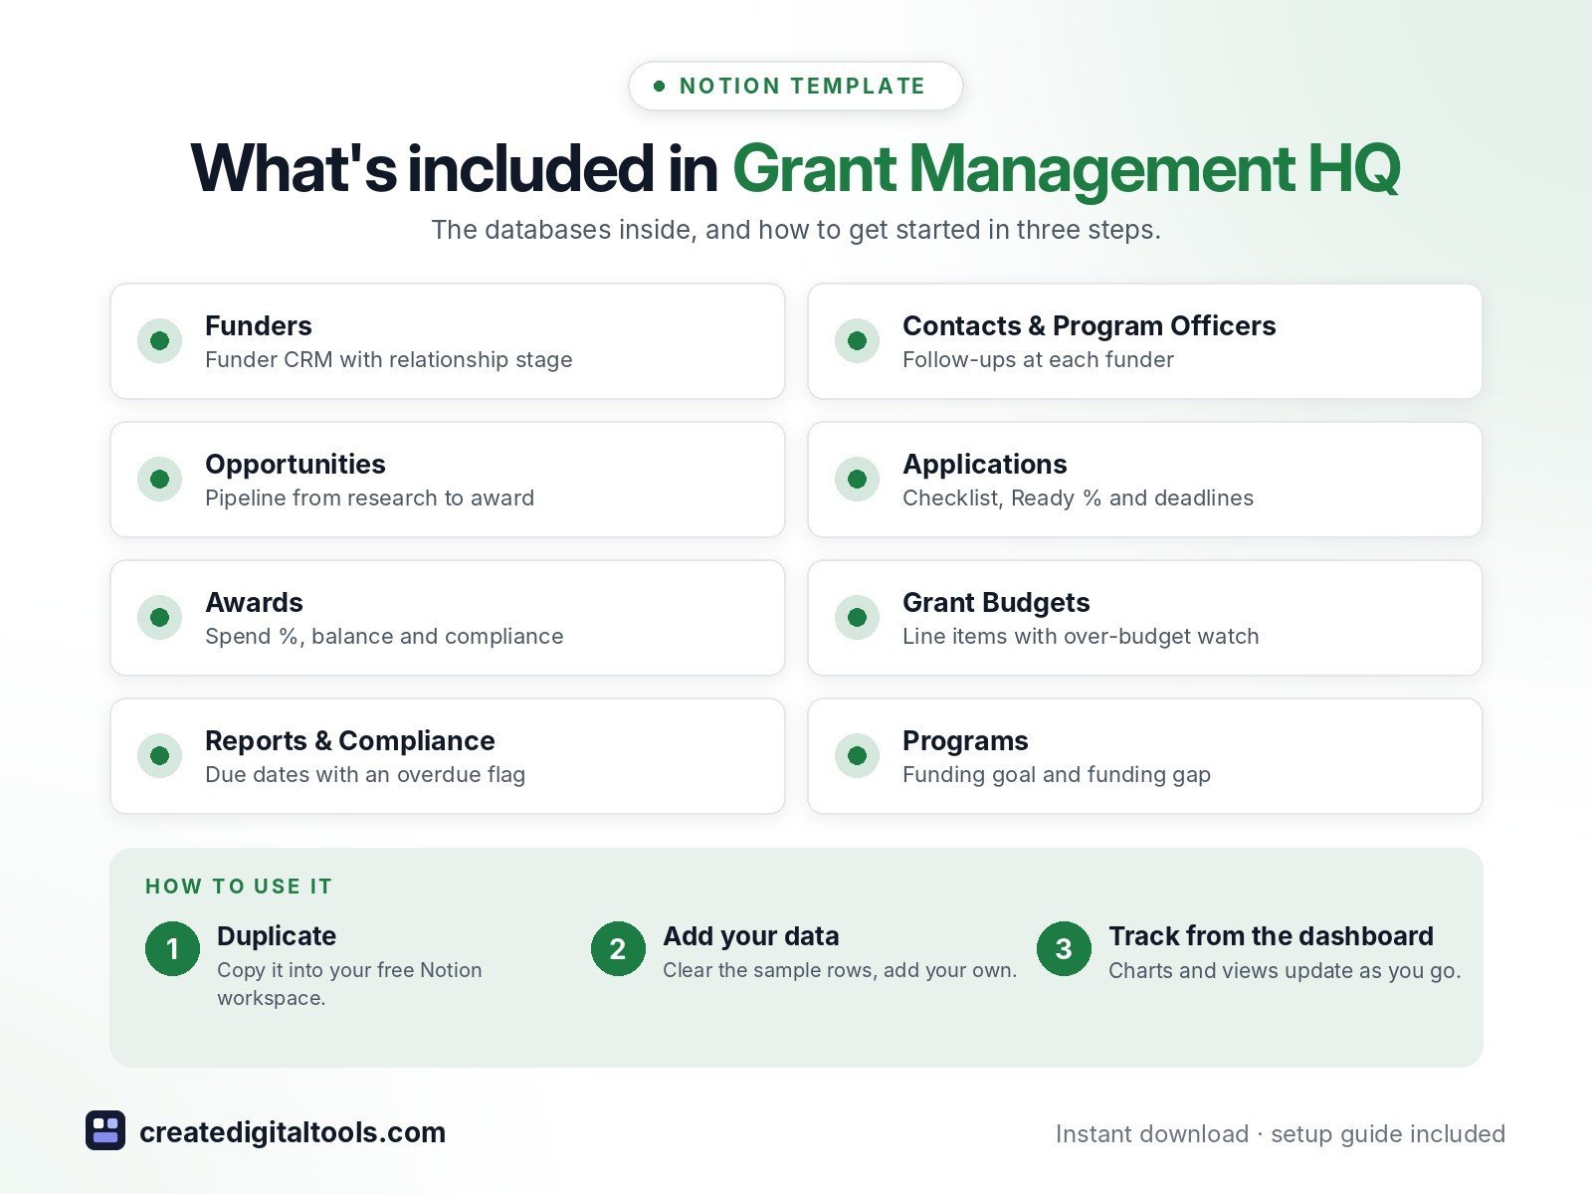Click the small green dot in Notion Template badge
This screenshot has width=1592, height=1194.
659,87
